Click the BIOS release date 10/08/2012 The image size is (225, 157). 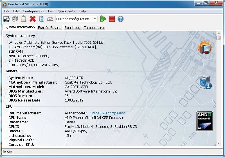click(x=74, y=100)
